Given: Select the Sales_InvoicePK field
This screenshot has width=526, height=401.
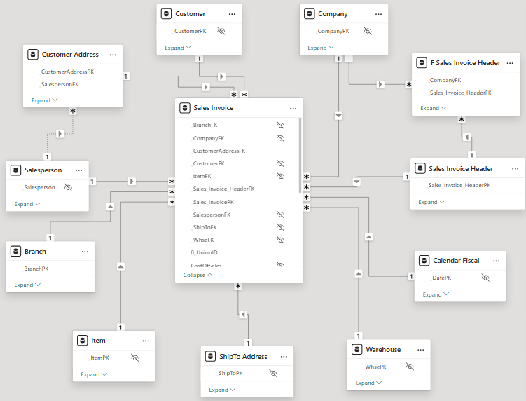Looking at the screenshot, I should (x=214, y=202).
